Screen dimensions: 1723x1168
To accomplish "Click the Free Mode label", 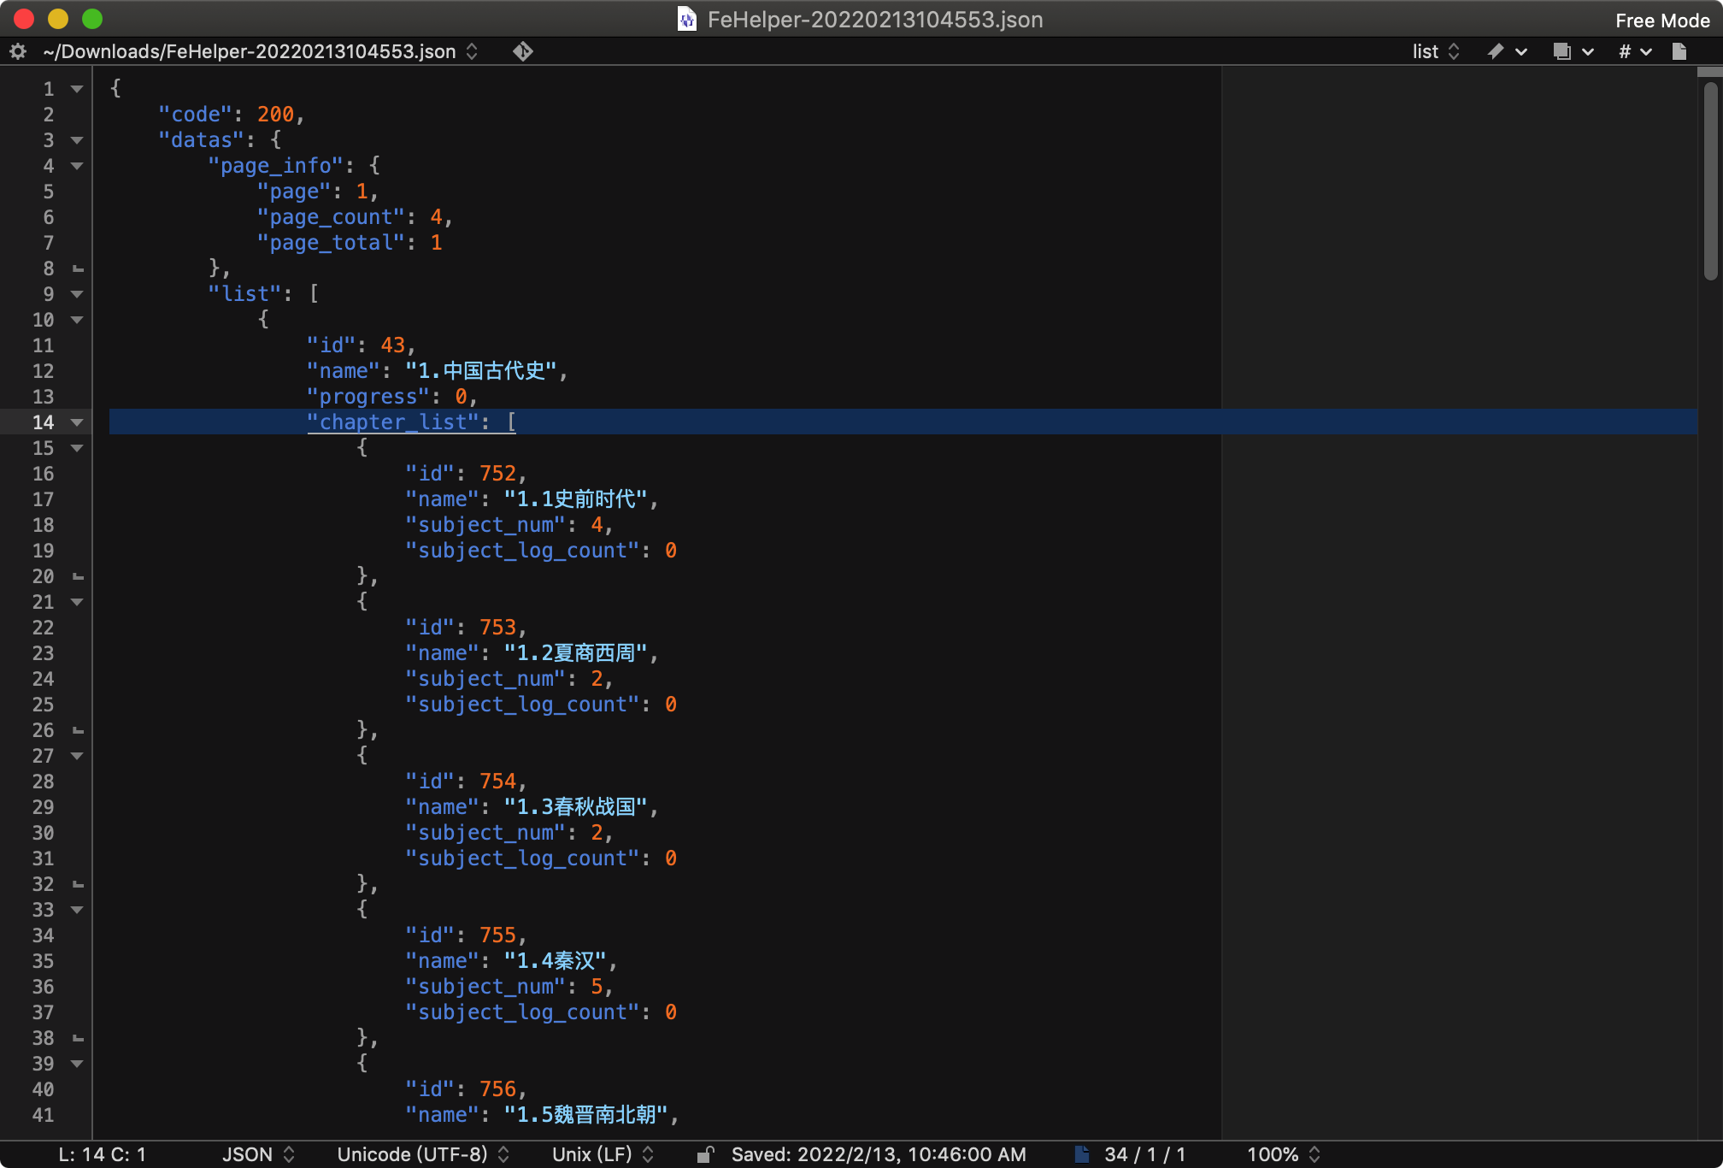I will pyautogui.click(x=1661, y=21).
